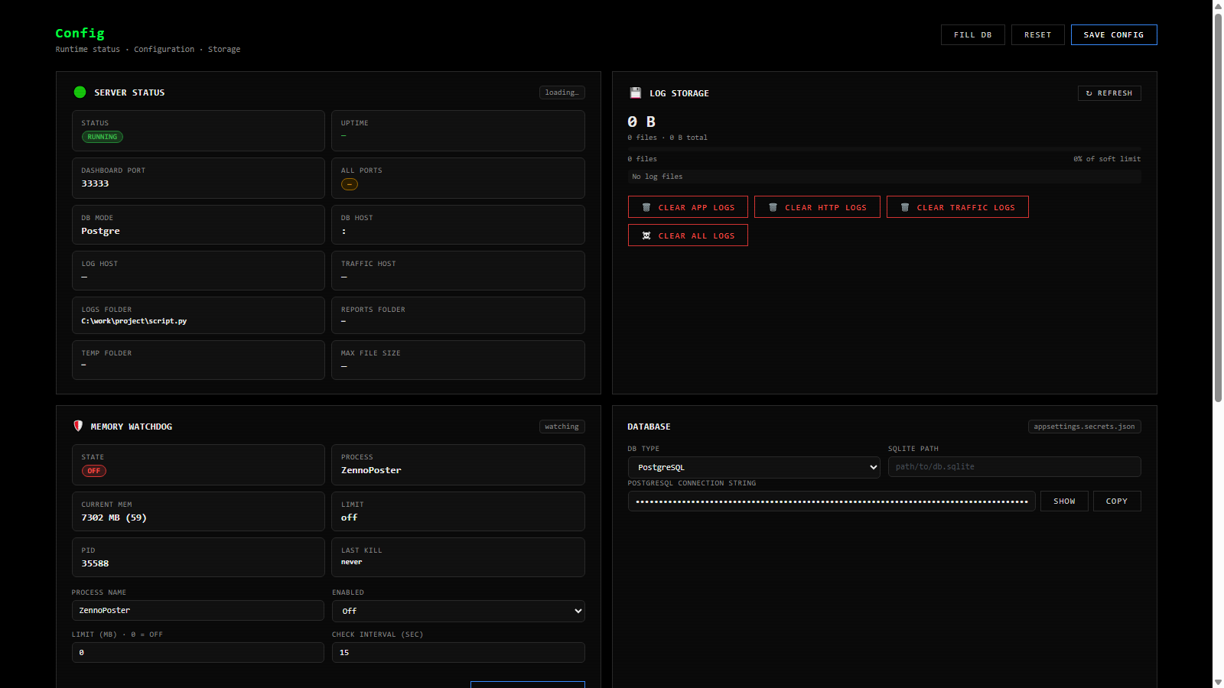
Task: Click the Memory Watchdog shield icon
Action: (78, 426)
